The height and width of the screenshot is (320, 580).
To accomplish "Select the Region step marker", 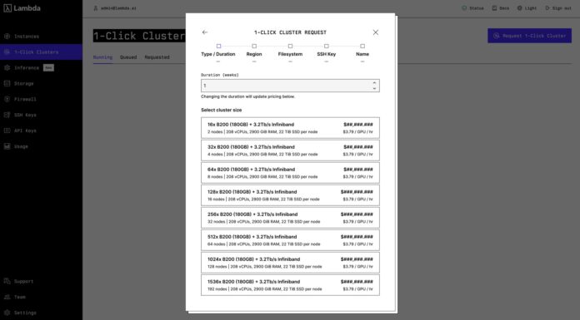I will pyautogui.click(x=254, y=47).
